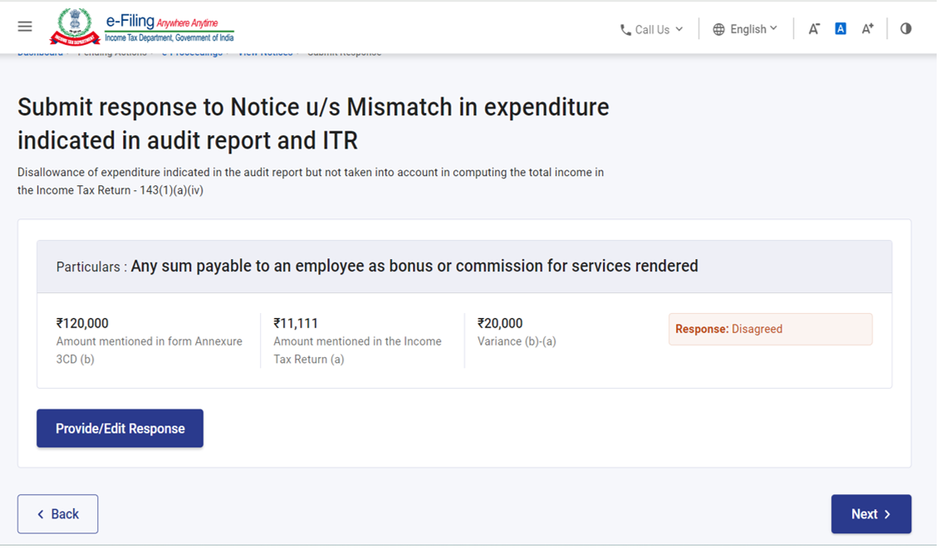This screenshot has width=940, height=548.
Task: Click the Response: Disagreed status badge
Action: (770, 329)
